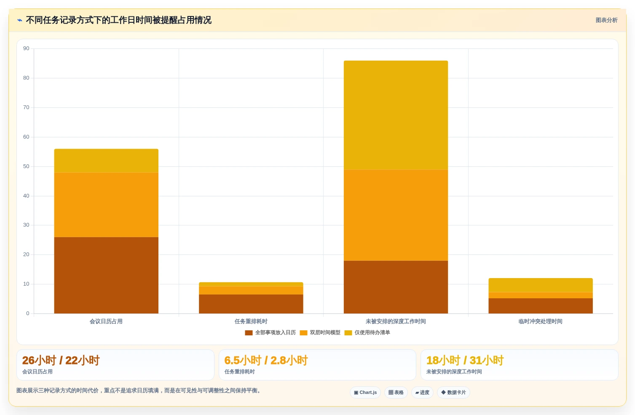Click the yellow 会议日历占用 bar segment

coord(106,161)
